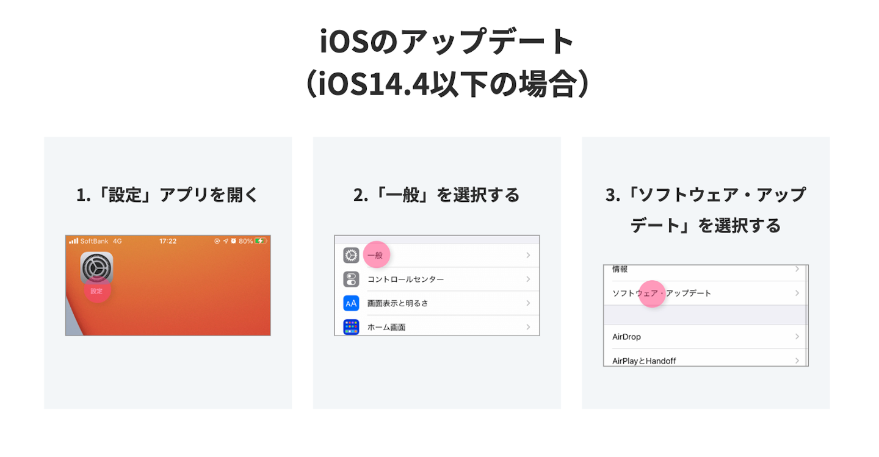Expand the 一般 row chevron
Image resolution: width=879 pixels, height=457 pixels.
pyautogui.click(x=529, y=254)
